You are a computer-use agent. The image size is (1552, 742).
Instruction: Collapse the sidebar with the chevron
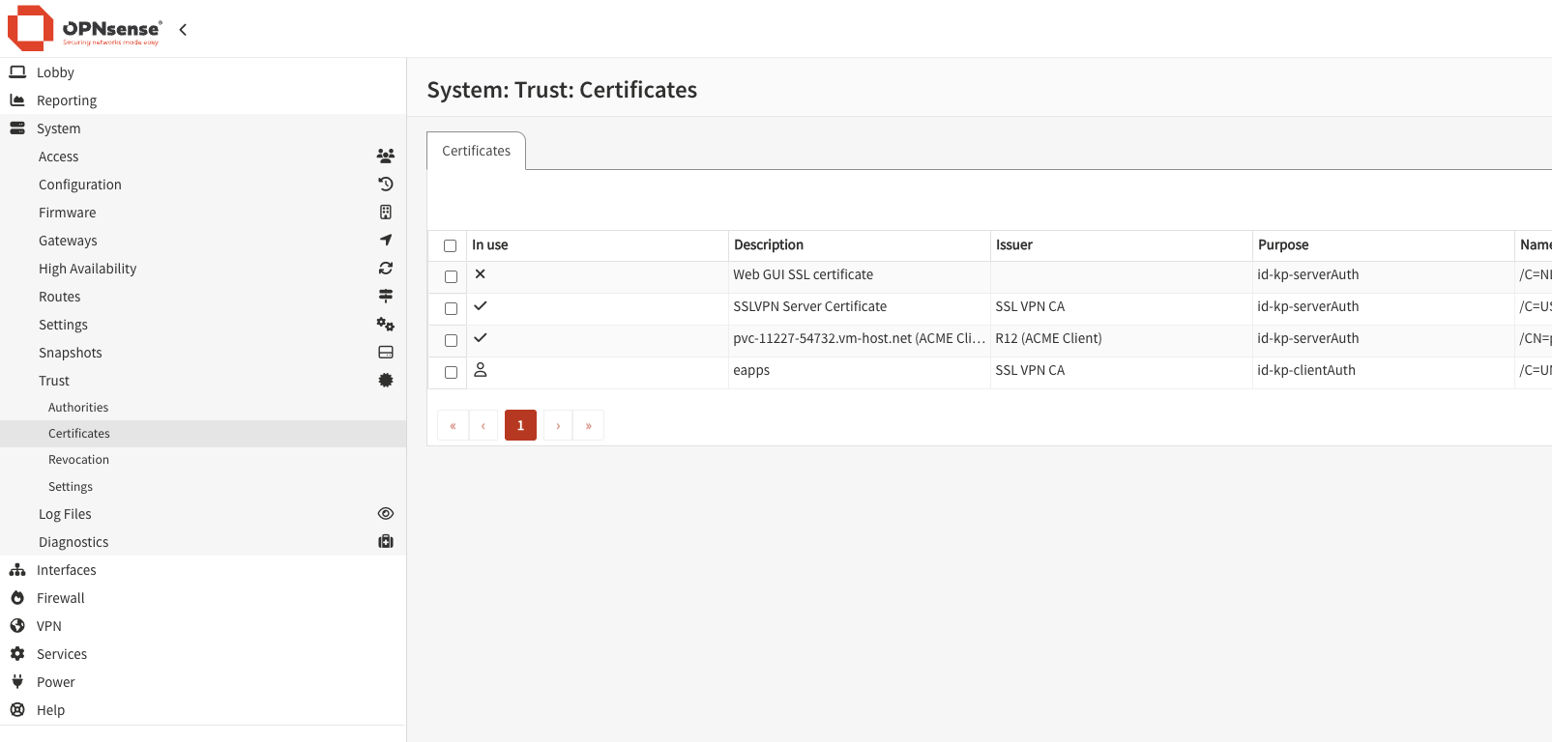(183, 30)
